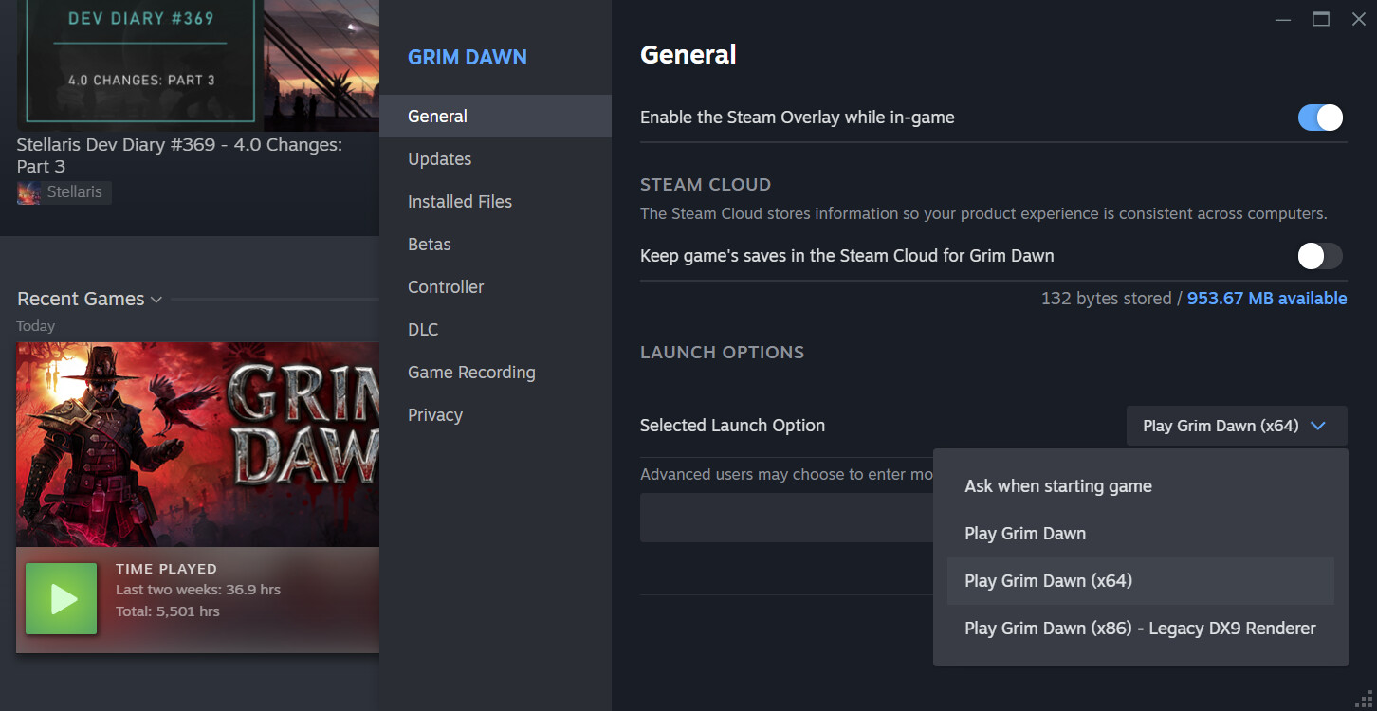The height and width of the screenshot is (711, 1377).
Task: Maximize the properties window
Action: point(1320,19)
